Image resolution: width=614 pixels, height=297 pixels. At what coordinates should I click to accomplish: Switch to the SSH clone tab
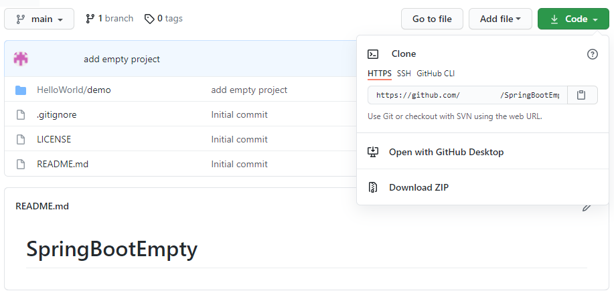coord(404,74)
